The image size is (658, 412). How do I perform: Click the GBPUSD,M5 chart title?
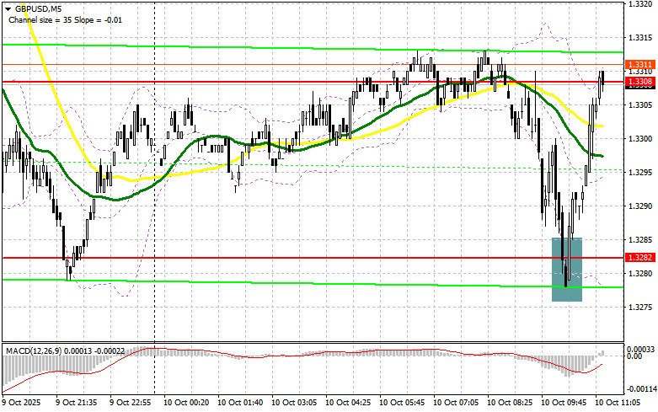[x=38, y=8]
